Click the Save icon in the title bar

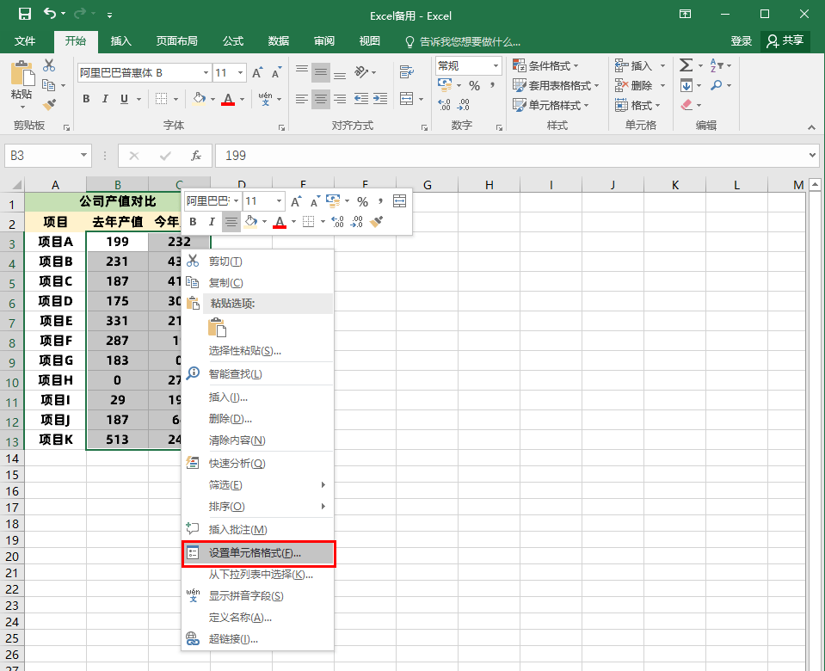pyautogui.click(x=24, y=15)
